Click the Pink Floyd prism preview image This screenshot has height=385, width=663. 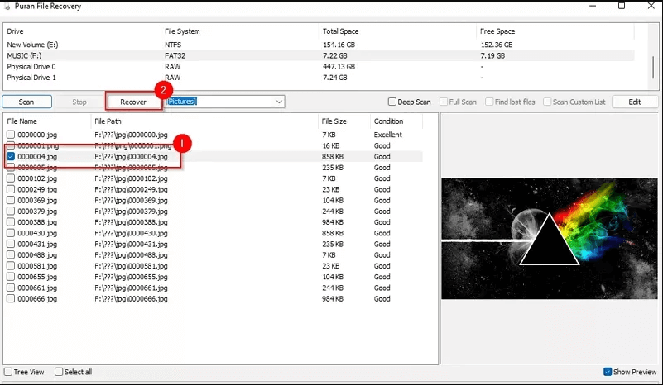[550, 239]
